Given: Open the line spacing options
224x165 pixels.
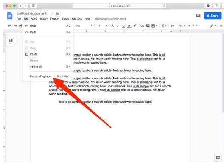Looking at the screenshot, I should click(172, 26).
